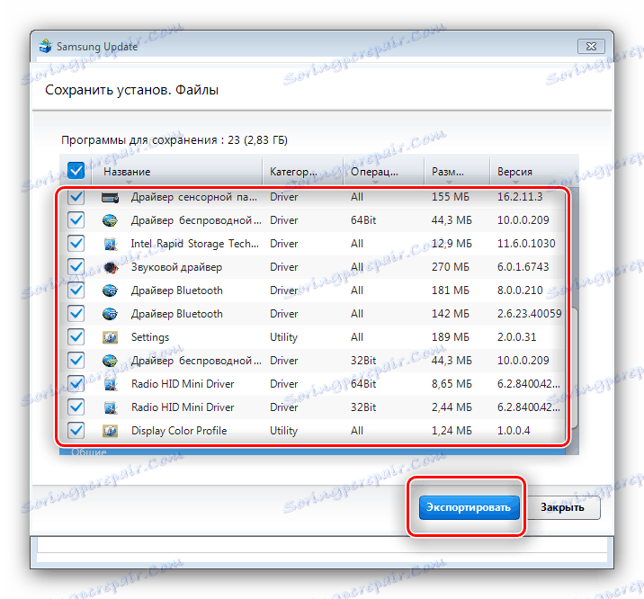
Task: Select the Display Color Profile name
Action: 179,431
